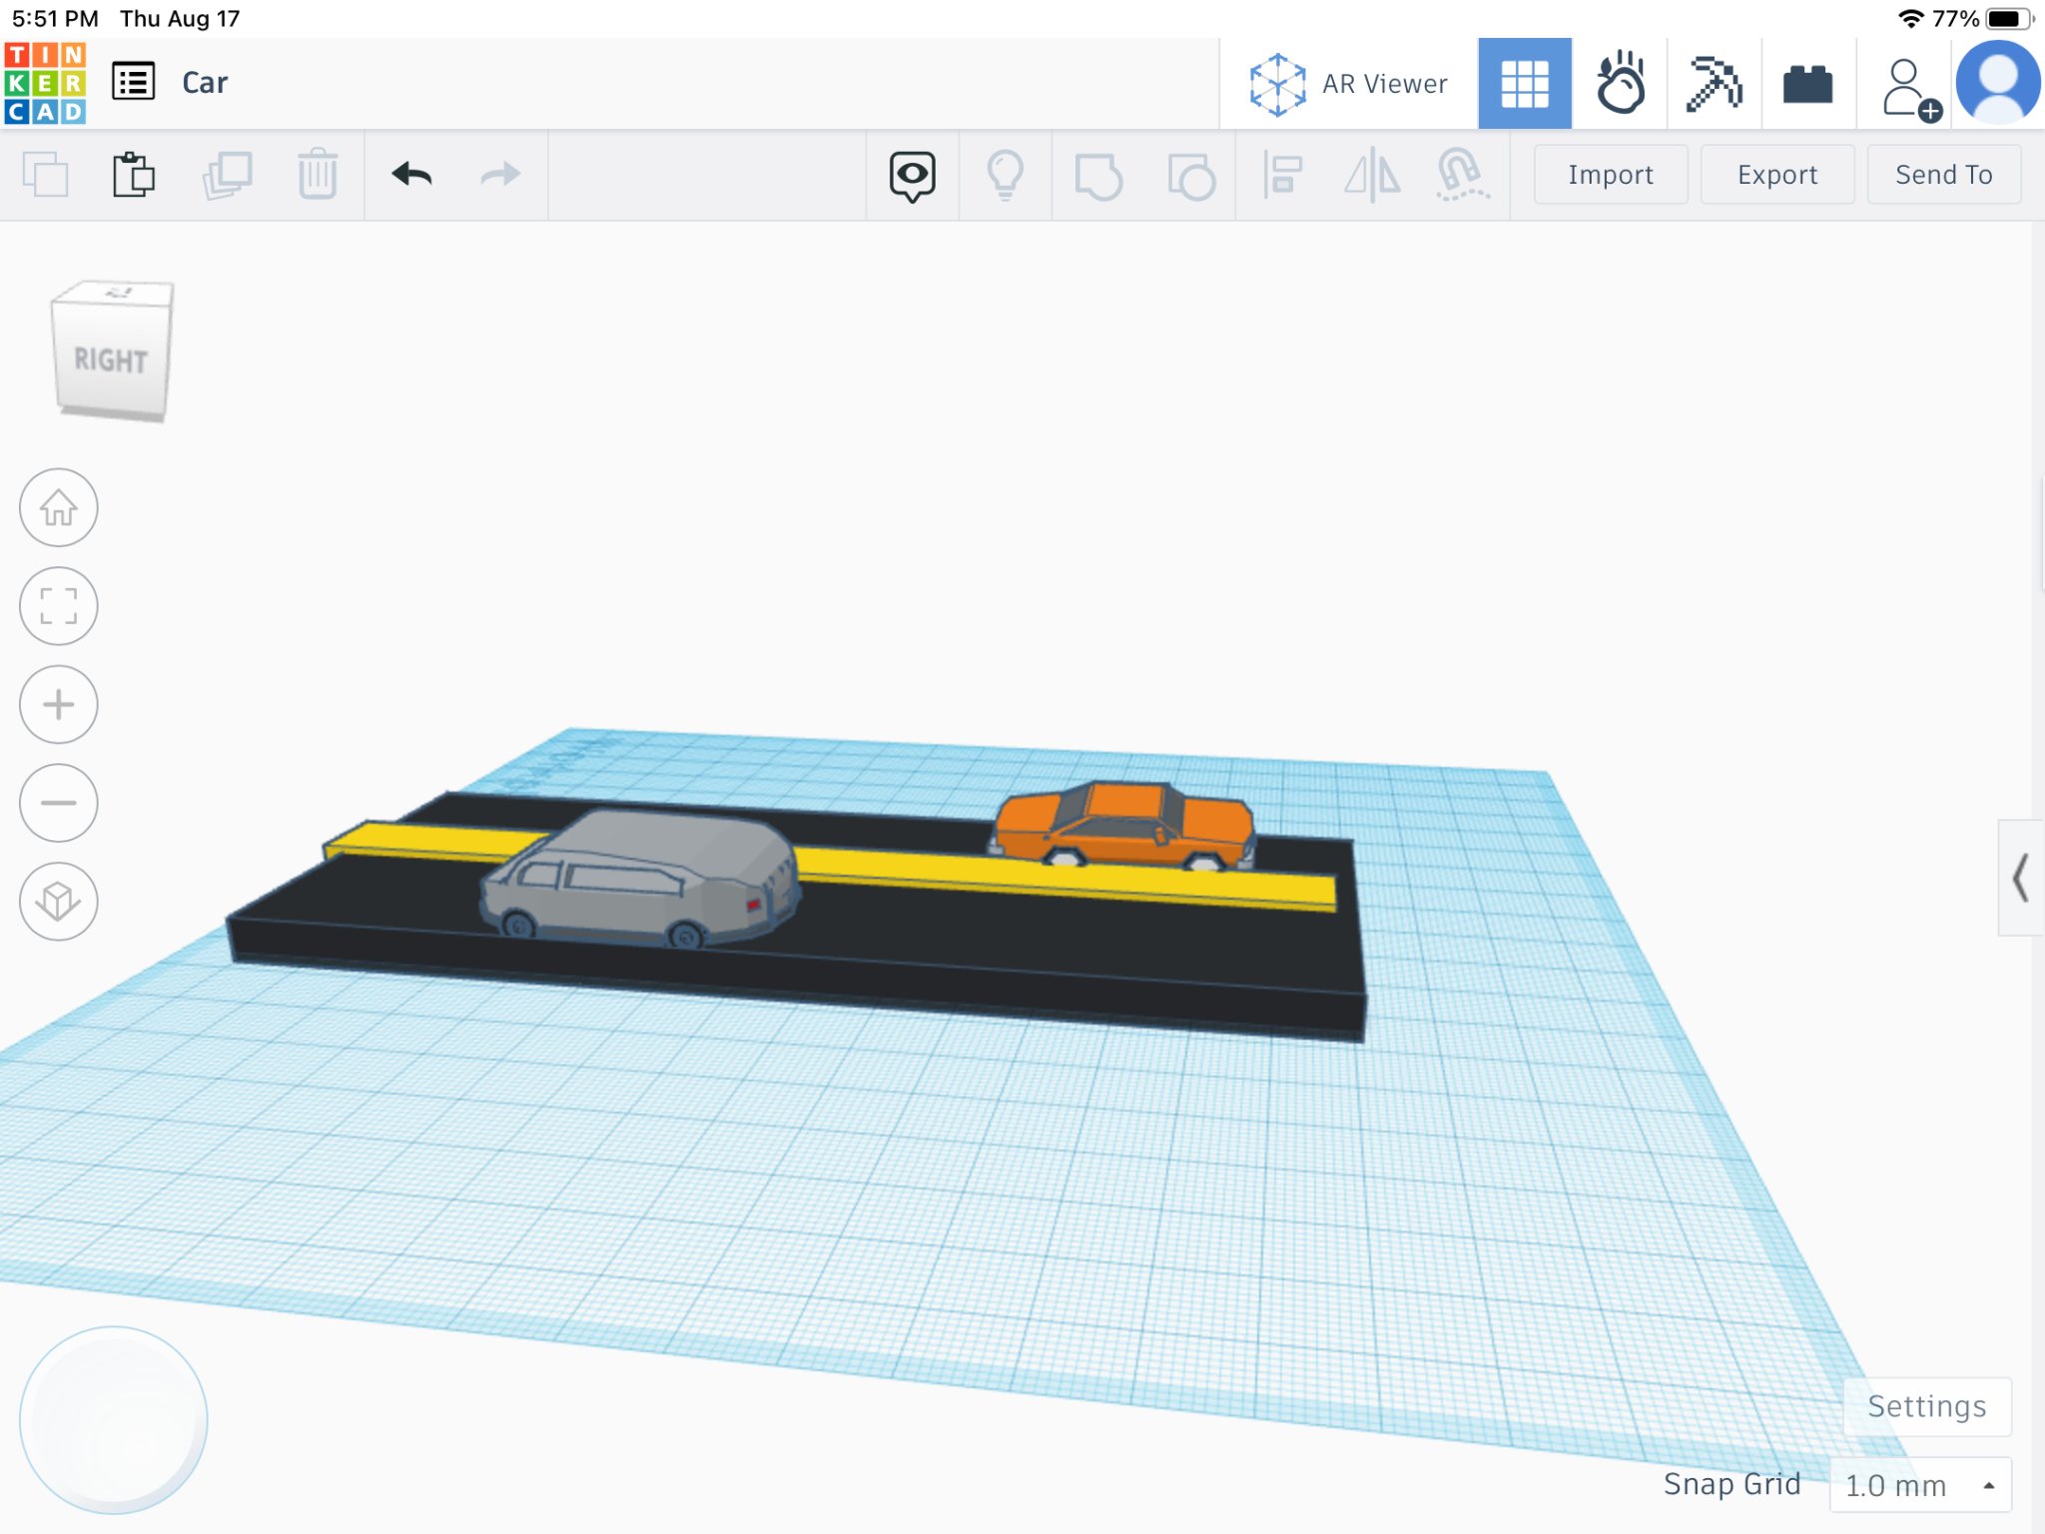Switch to AR Viewer
Image resolution: width=2045 pixels, height=1534 pixels.
point(1348,83)
